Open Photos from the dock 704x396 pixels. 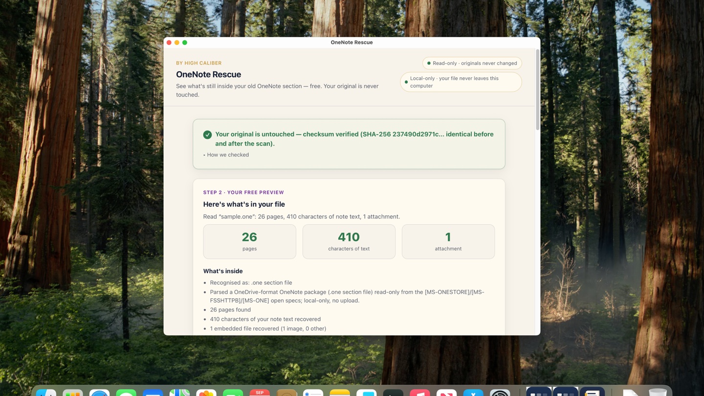[206, 393]
